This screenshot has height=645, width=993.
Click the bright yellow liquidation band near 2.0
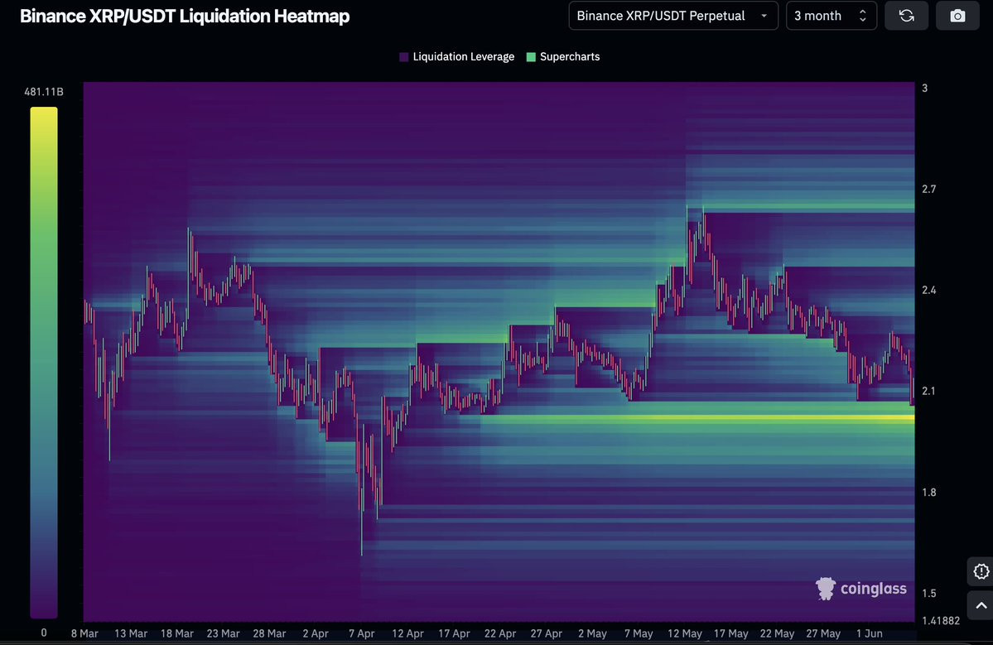(x=697, y=418)
